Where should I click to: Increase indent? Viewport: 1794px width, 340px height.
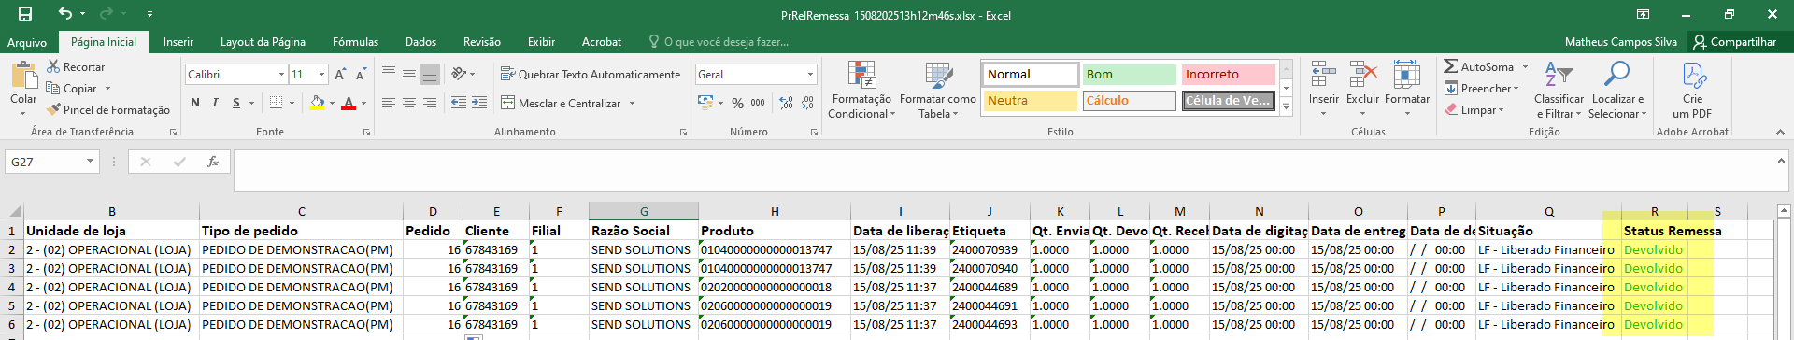point(480,103)
